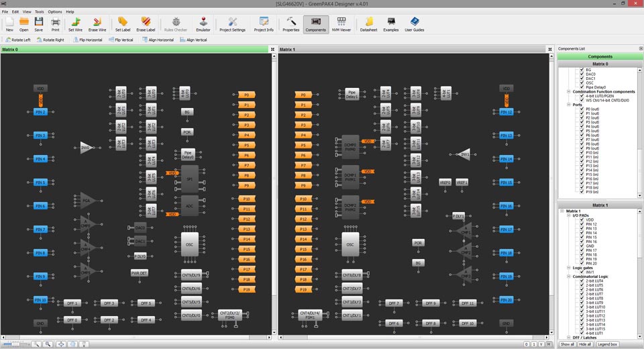644x349 pixels.
Task: Toggle the INV1 logic gate checkbox
Action: 582,272
